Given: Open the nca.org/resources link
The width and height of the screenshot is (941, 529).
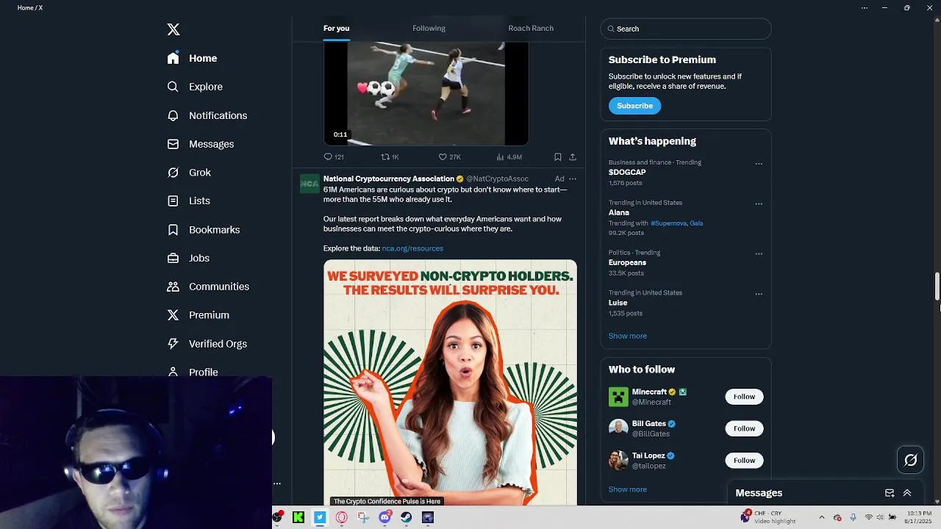Looking at the screenshot, I should (412, 248).
